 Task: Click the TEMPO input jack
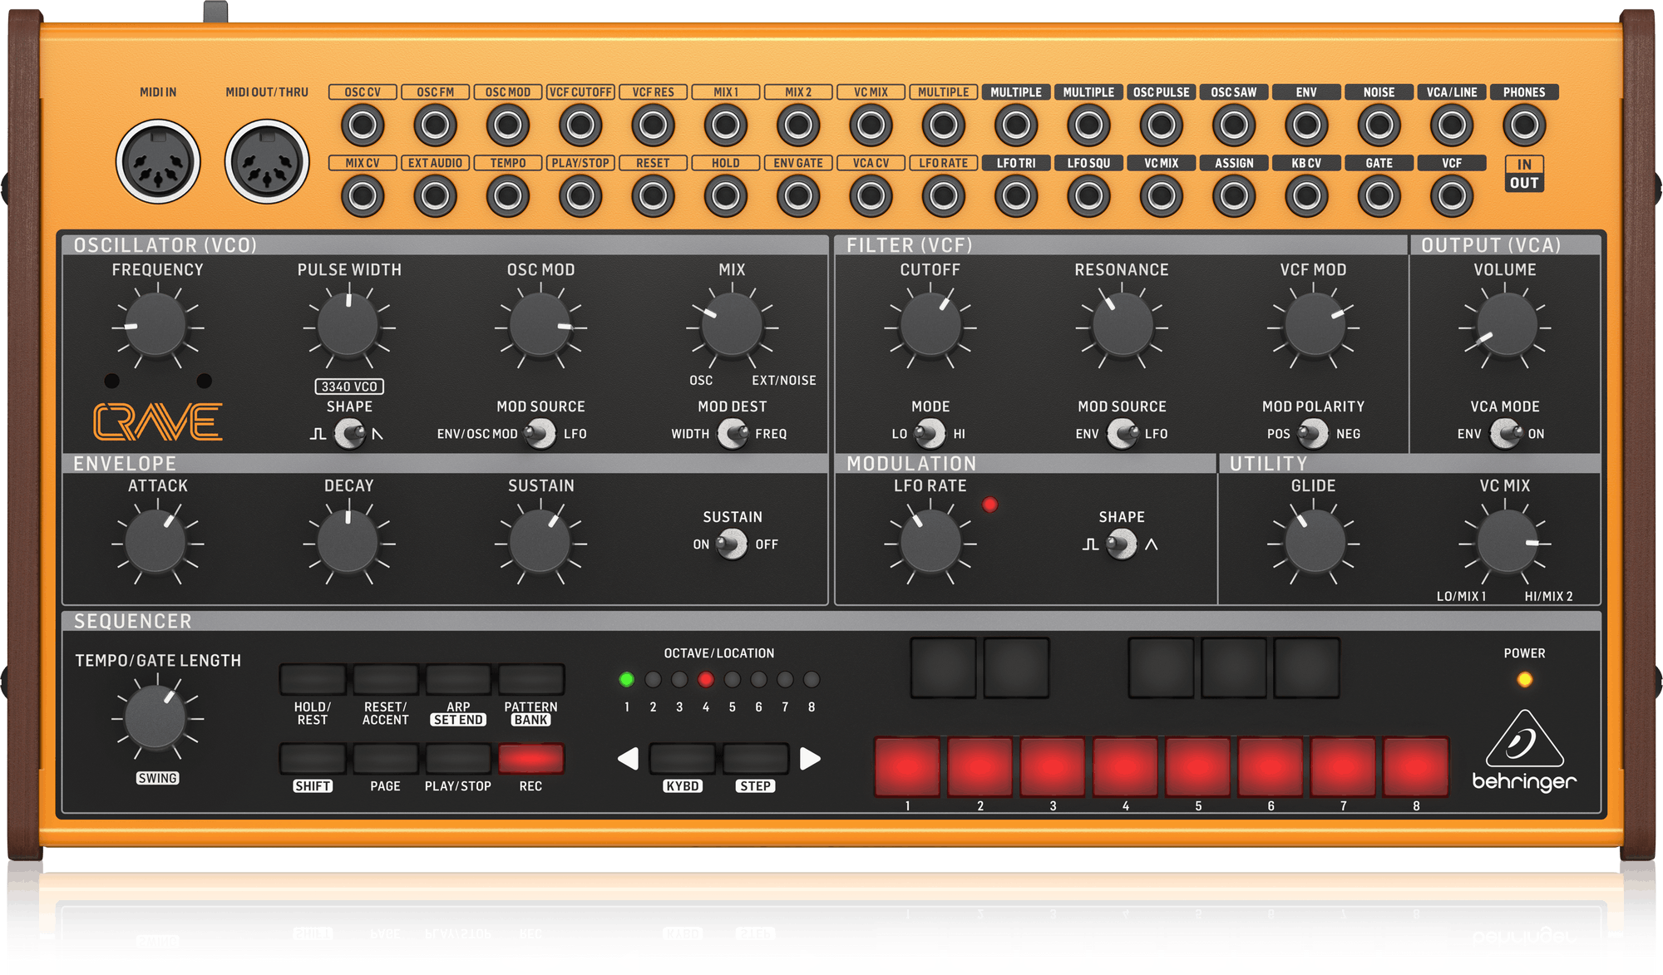pos(507,196)
